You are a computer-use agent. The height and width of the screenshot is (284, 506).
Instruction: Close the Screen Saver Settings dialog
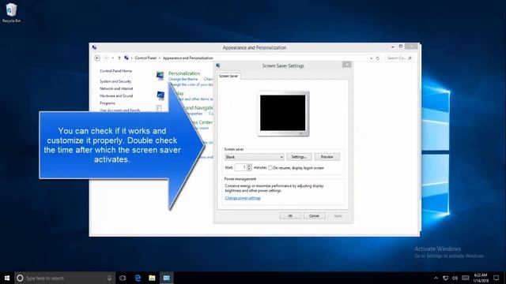[x=346, y=65]
